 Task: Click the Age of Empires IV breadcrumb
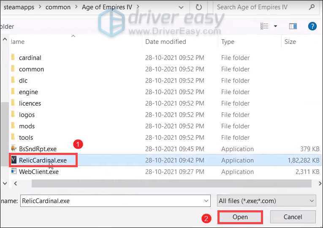(x=107, y=7)
